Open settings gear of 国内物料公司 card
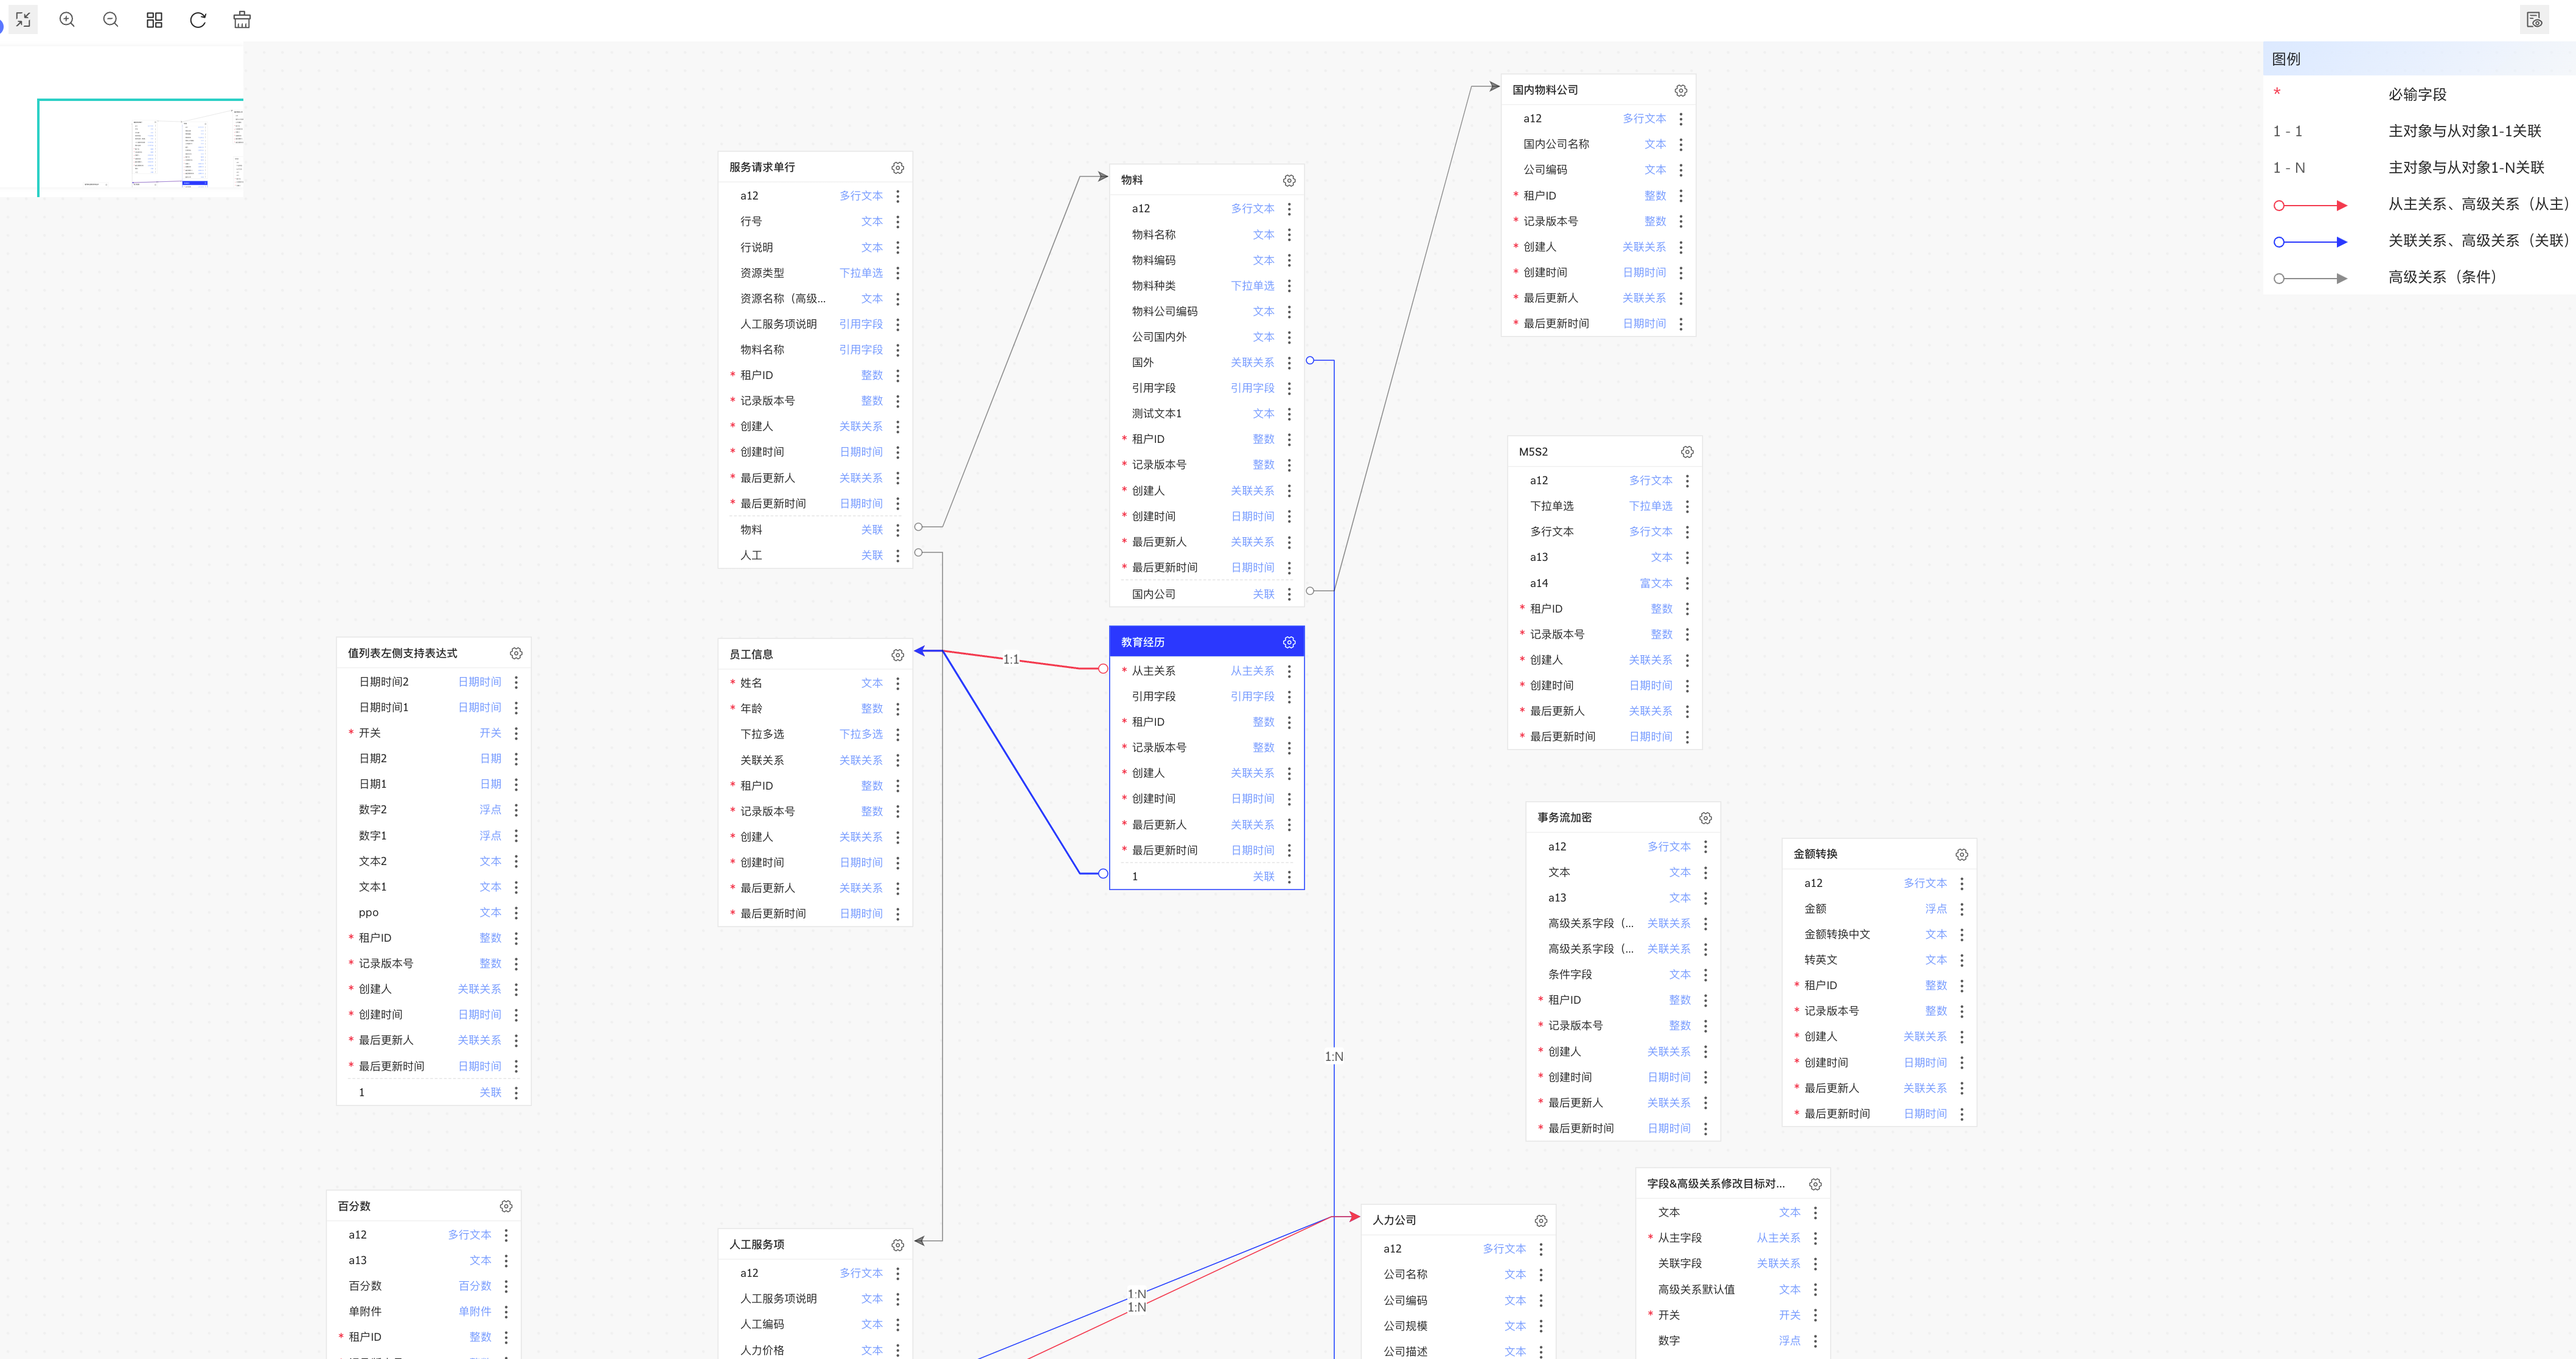The height and width of the screenshot is (1359, 2576). tap(1681, 91)
